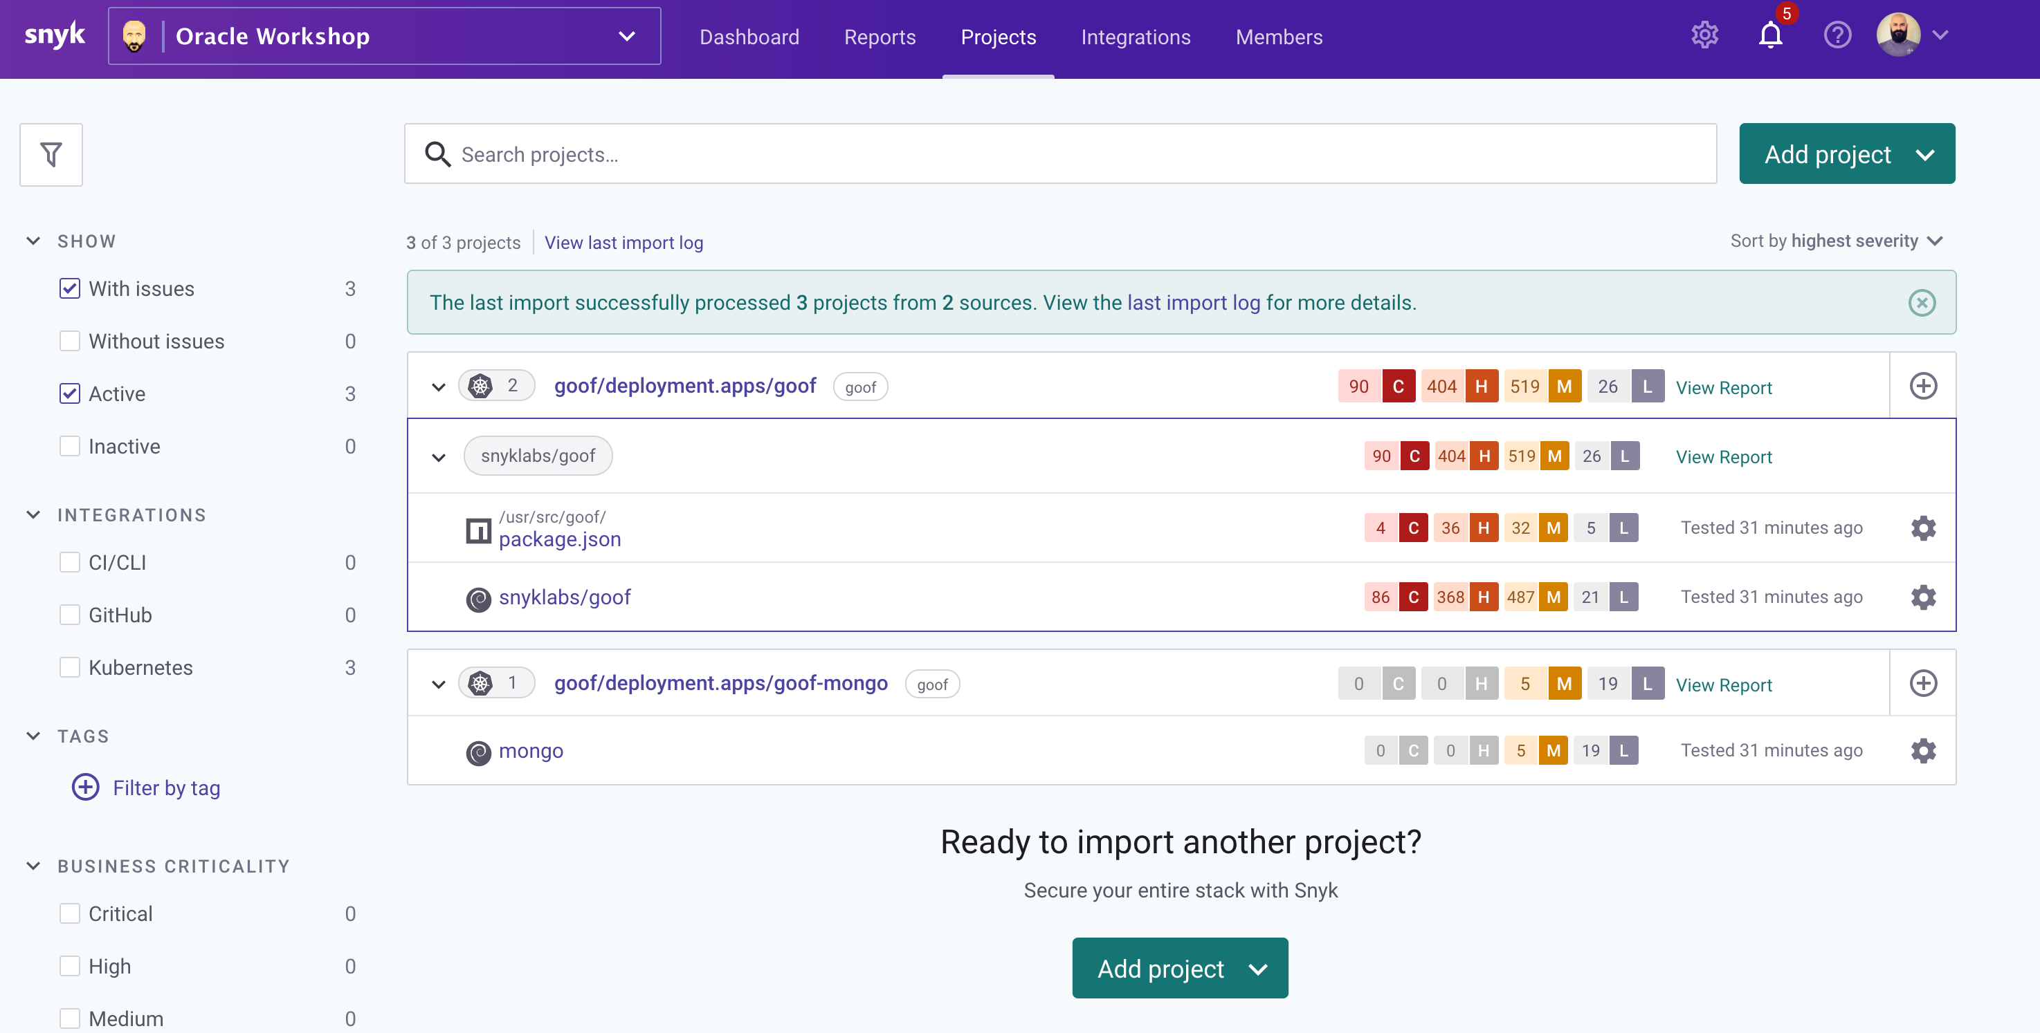This screenshot has width=2040, height=1033.
Task: Open View Report for goof/deployment.apps/goof
Action: 1723,387
